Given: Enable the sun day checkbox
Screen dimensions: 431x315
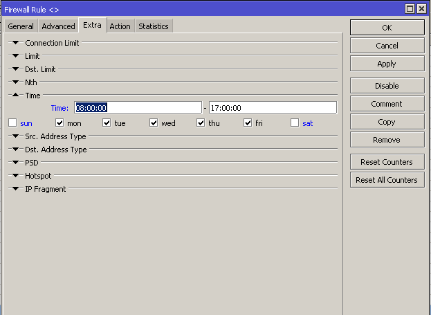Looking at the screenshot, I should click(12, 123).
